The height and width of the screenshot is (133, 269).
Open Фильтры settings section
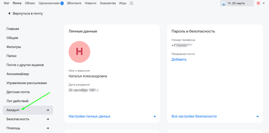(x=14, y=47)
